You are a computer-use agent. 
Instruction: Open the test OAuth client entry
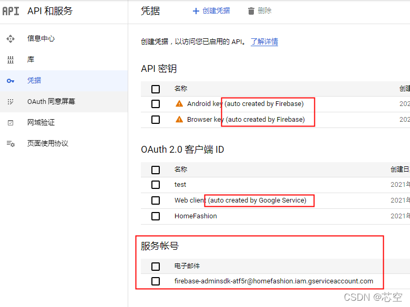pos(180,185)
